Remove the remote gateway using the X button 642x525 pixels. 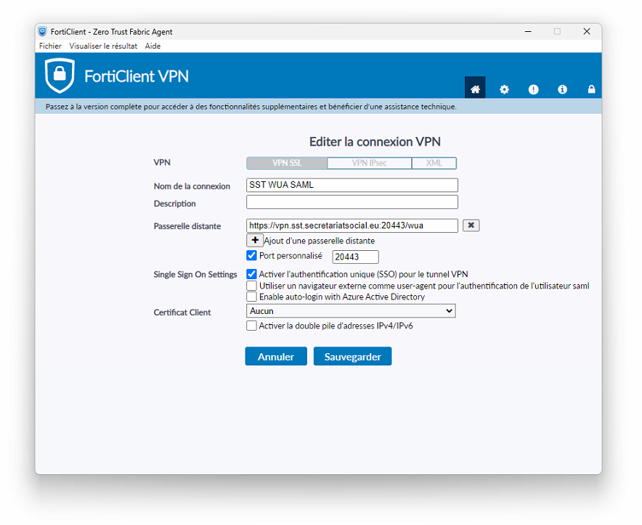(x=471, y=225)
